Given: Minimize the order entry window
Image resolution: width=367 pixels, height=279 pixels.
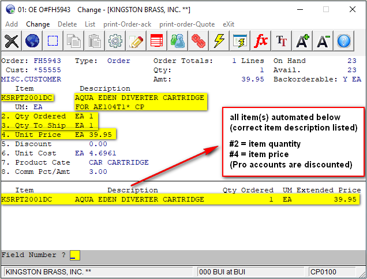Looking at the screenshot, I should click(x=300, y=10).
